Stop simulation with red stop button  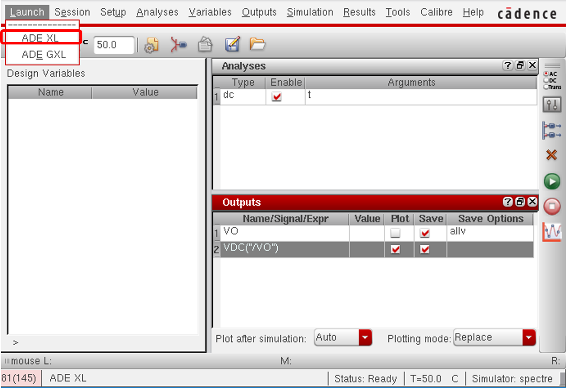tap(552, 207)
